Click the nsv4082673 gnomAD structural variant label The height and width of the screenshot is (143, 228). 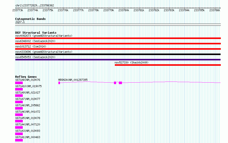pyautogui.click(x=44, y=36)
